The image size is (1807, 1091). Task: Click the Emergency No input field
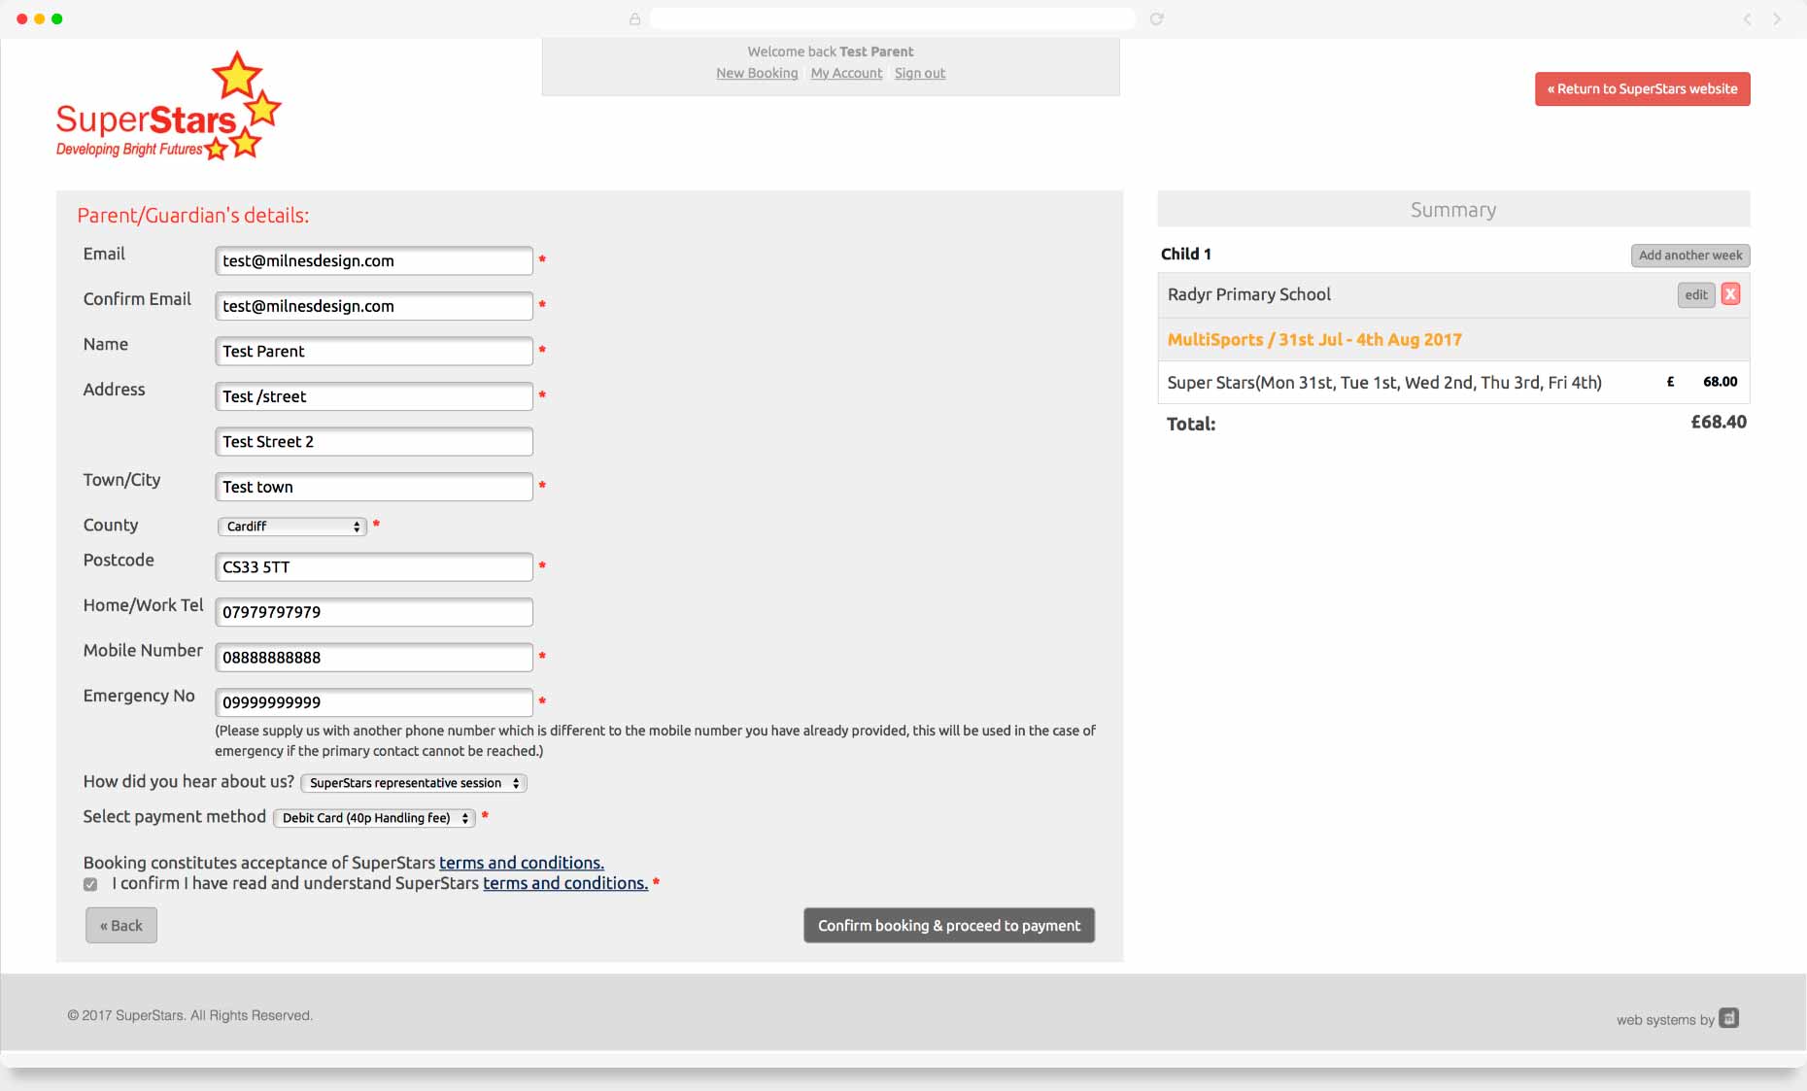(374, 702)
